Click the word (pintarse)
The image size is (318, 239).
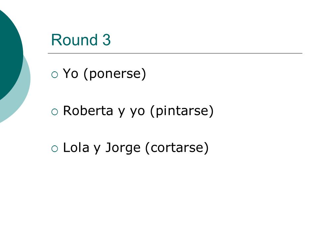(182, 111)
